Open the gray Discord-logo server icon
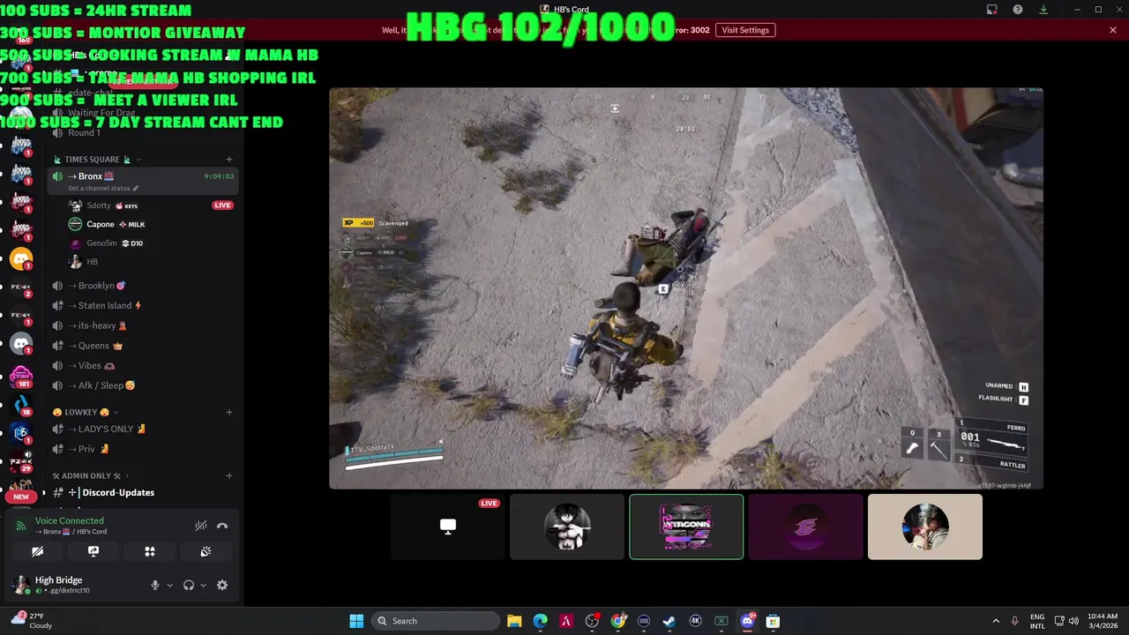Viewport: 1129px width, 635px height. (21, 343)
